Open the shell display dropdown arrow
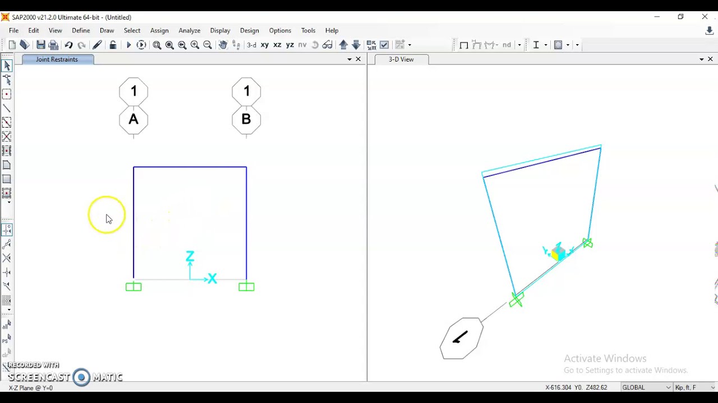The width and height of the screenshot is (718, 403). click(568, 45)
